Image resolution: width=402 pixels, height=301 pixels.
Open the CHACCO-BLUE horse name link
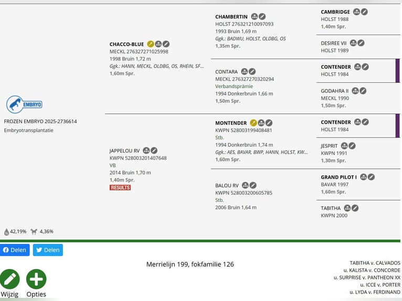coord(126,44)
